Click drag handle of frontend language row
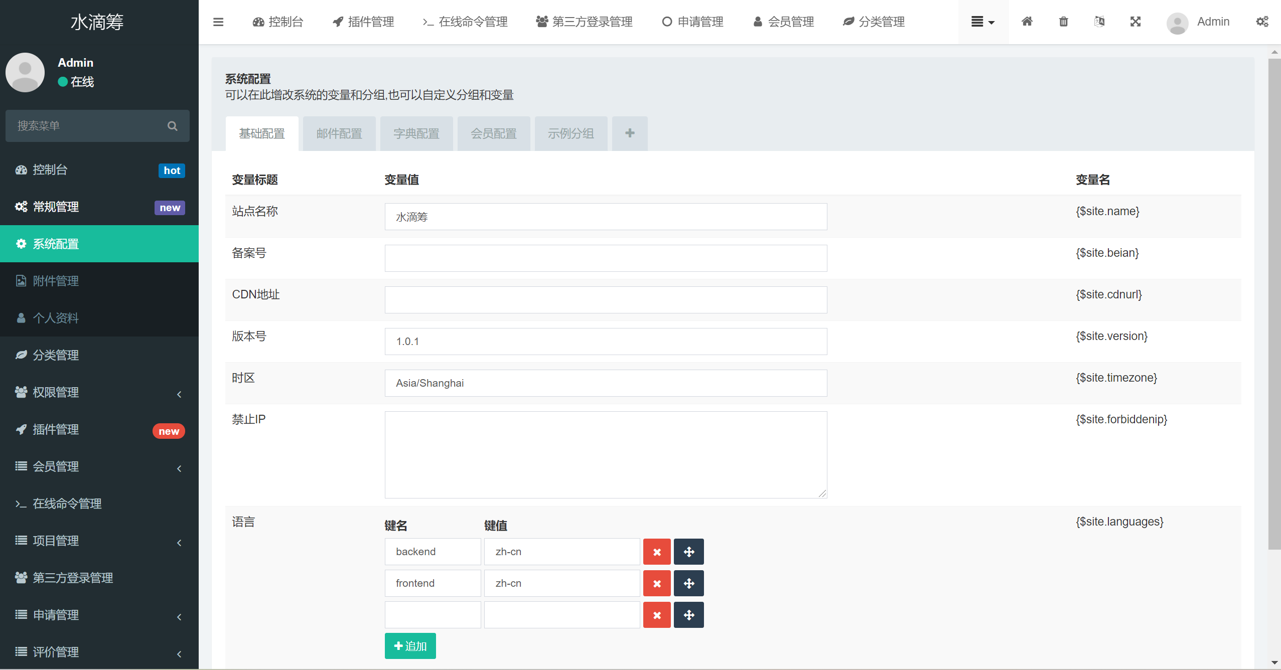 click(x=688, y=583)
